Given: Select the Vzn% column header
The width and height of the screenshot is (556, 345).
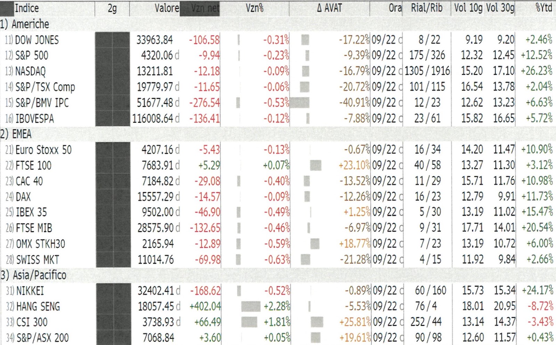Looking at the screenshot, I should (x=254, y=8).
